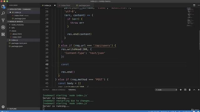Open the Source Control view

tap(3, 20)
